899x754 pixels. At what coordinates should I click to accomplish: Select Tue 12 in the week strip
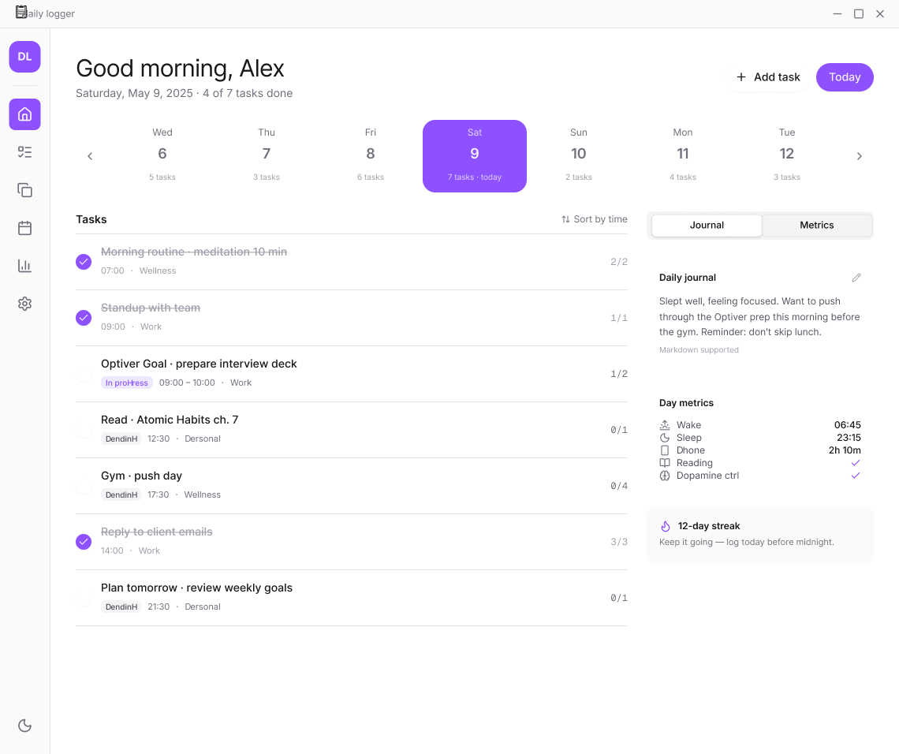pos(787,156)
